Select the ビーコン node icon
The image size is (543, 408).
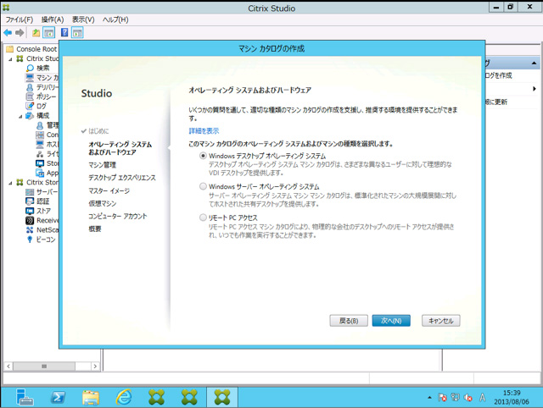pyautogui.click(x=30, y=240)
